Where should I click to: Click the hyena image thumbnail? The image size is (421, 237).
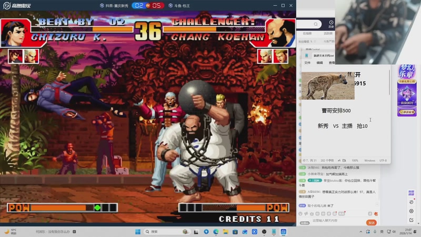tap(328, 86)
